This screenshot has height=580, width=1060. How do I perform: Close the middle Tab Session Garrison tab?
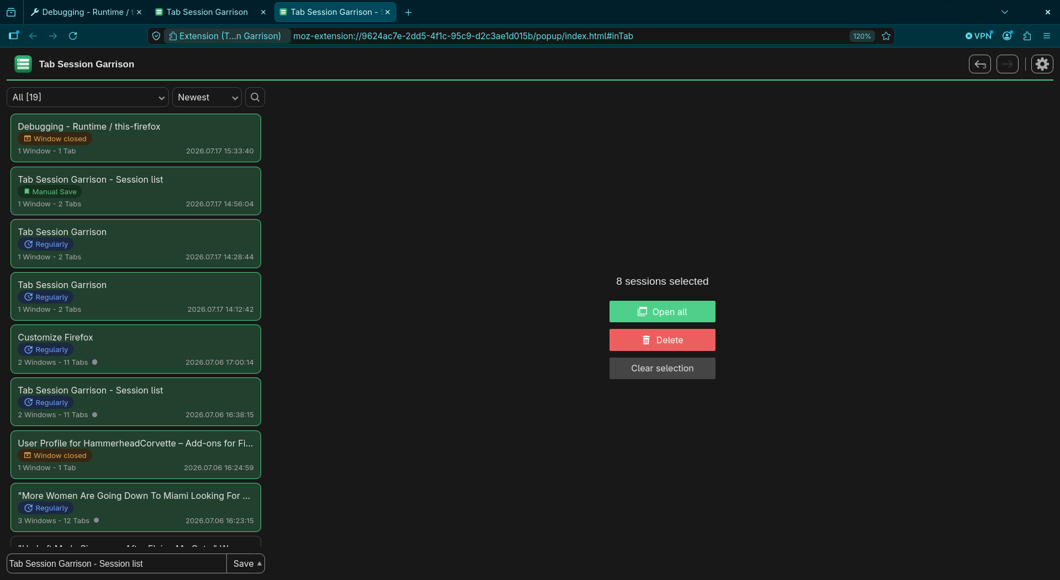click(x=263, y=12)
